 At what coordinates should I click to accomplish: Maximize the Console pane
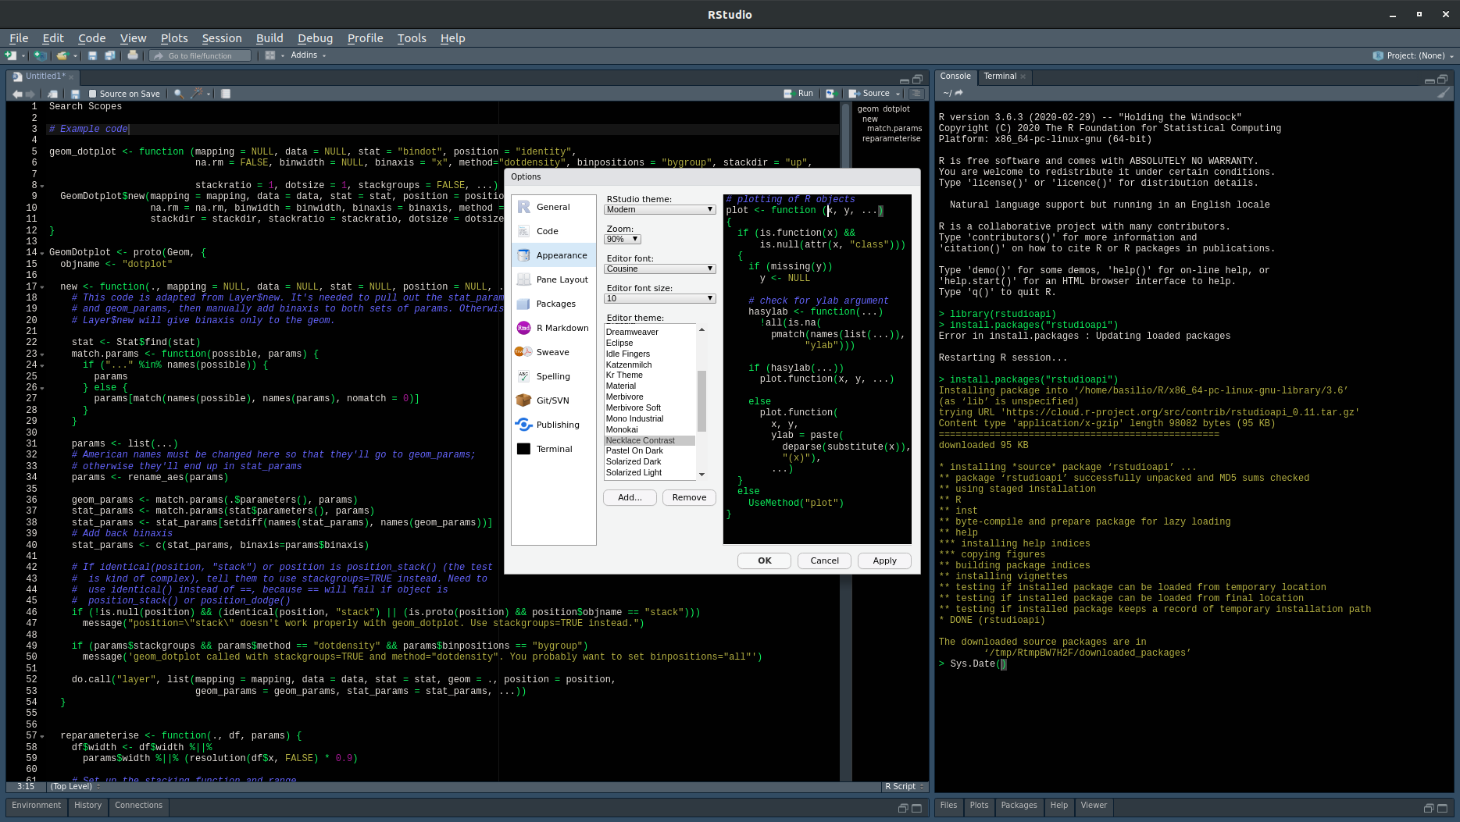tap(1442, 80)
